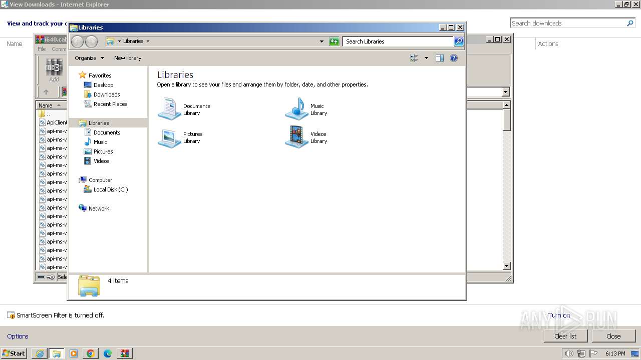The width and height of the screenshot is (641, 360).
Task: Open the Options link in View Downloads
Action: click(18, 336)
